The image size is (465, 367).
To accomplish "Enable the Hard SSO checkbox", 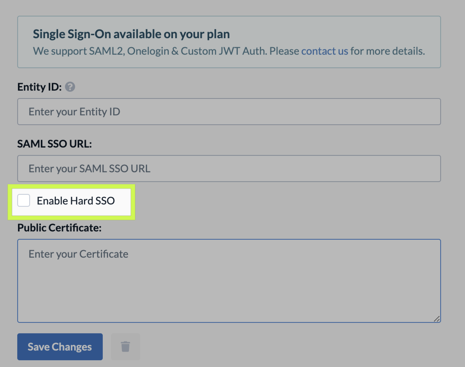I will pos(24,200).
